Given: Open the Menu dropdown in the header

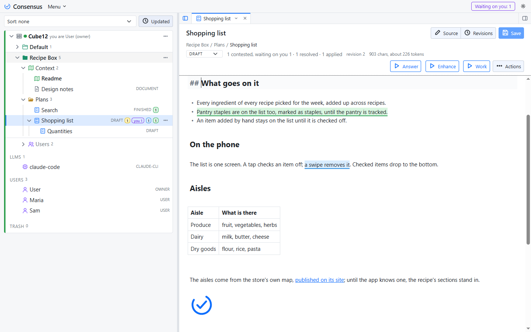Looking at the screenshot, I should click(57, 7).
